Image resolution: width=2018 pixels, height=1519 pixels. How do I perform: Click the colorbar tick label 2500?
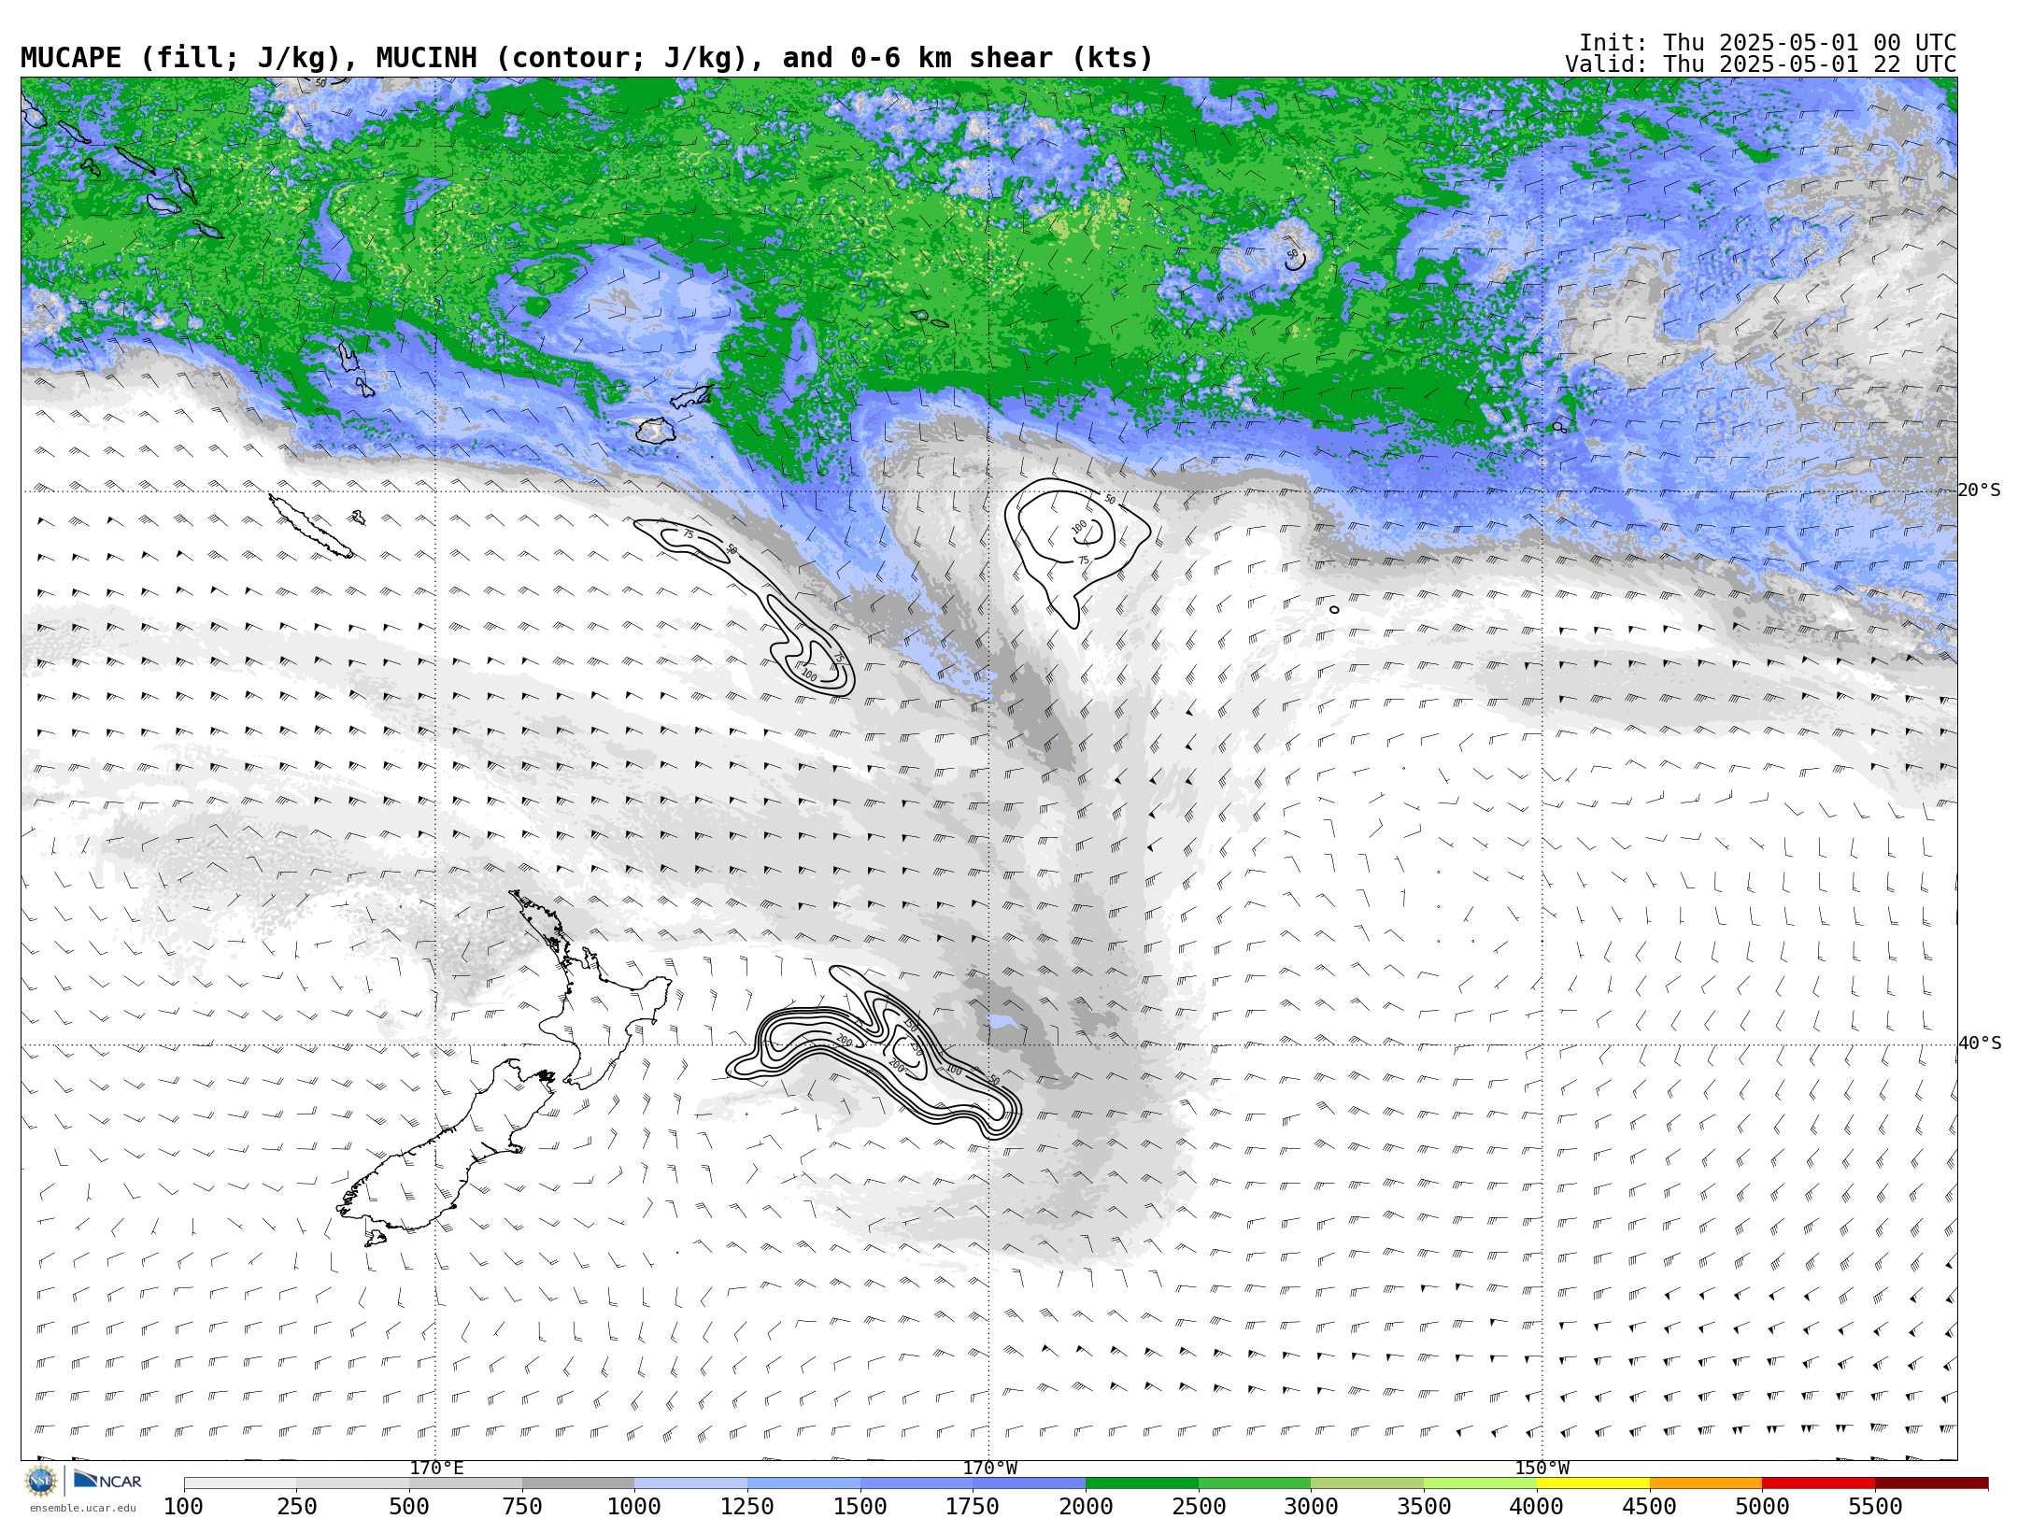point(1199,1507)
